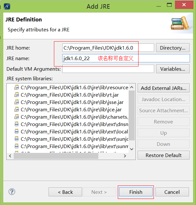The height and width of the screenshot is (205, 196).
Task: Select the jar icon of ext\sunjc row
Action: tap(17, 139)
